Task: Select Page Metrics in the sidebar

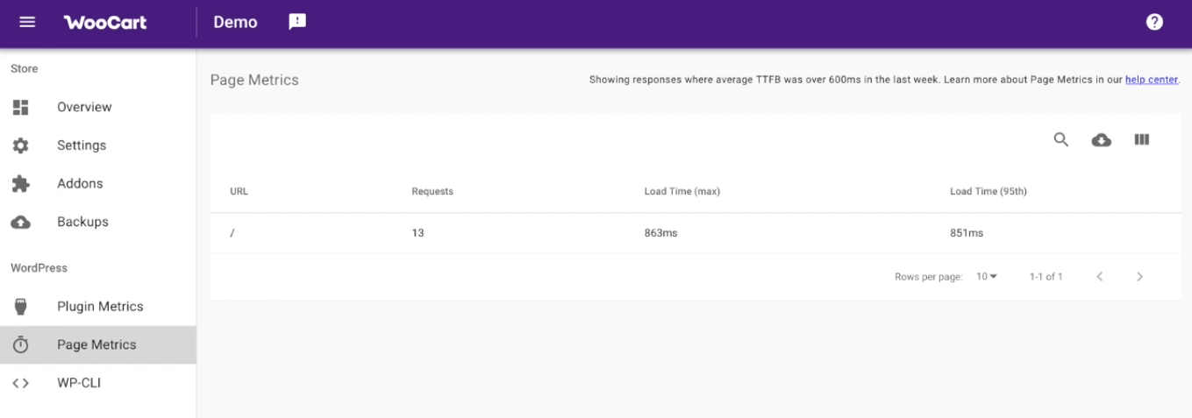Action: pyautogui.click(x=97, y=345)
